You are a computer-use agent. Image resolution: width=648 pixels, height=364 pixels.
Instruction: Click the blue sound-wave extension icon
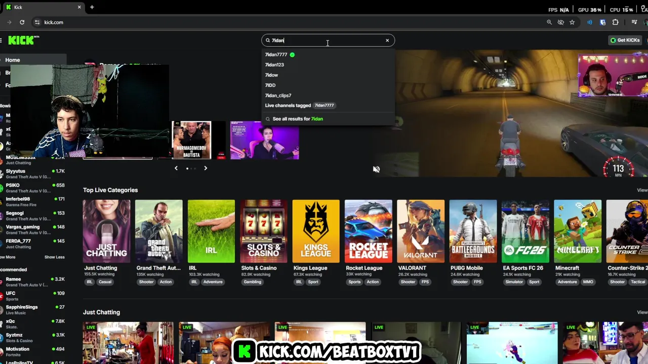pos(589,22)
